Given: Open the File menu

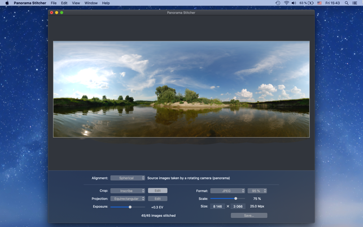Looking at the screenshot, I should click(x=54, y=3).
